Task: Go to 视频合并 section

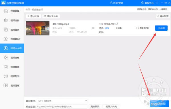Action: pyautogui.click(x=12, y=30)
